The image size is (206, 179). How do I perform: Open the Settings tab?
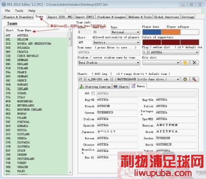pyautogui.click(x=188, y=17)
